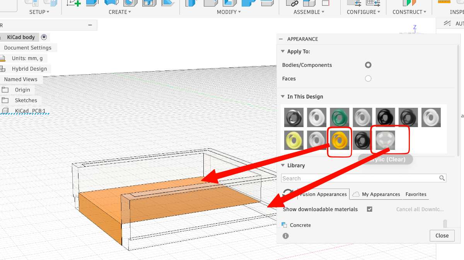Click the Sketches folder icon
Viewport: 464px width, 260px height.
pyautogui.click(x=5, y=100)
